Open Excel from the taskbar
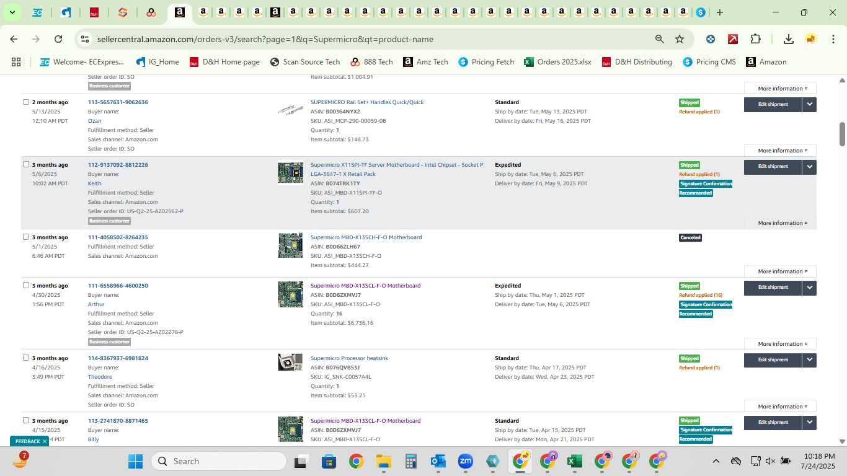The image size is (847, 476). click(x=575, y=461)
